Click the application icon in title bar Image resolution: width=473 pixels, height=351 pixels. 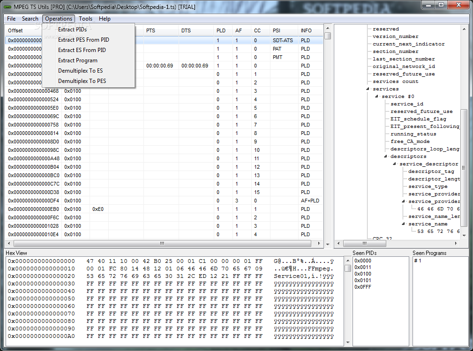pyautogui.click(x=7, y=7)
